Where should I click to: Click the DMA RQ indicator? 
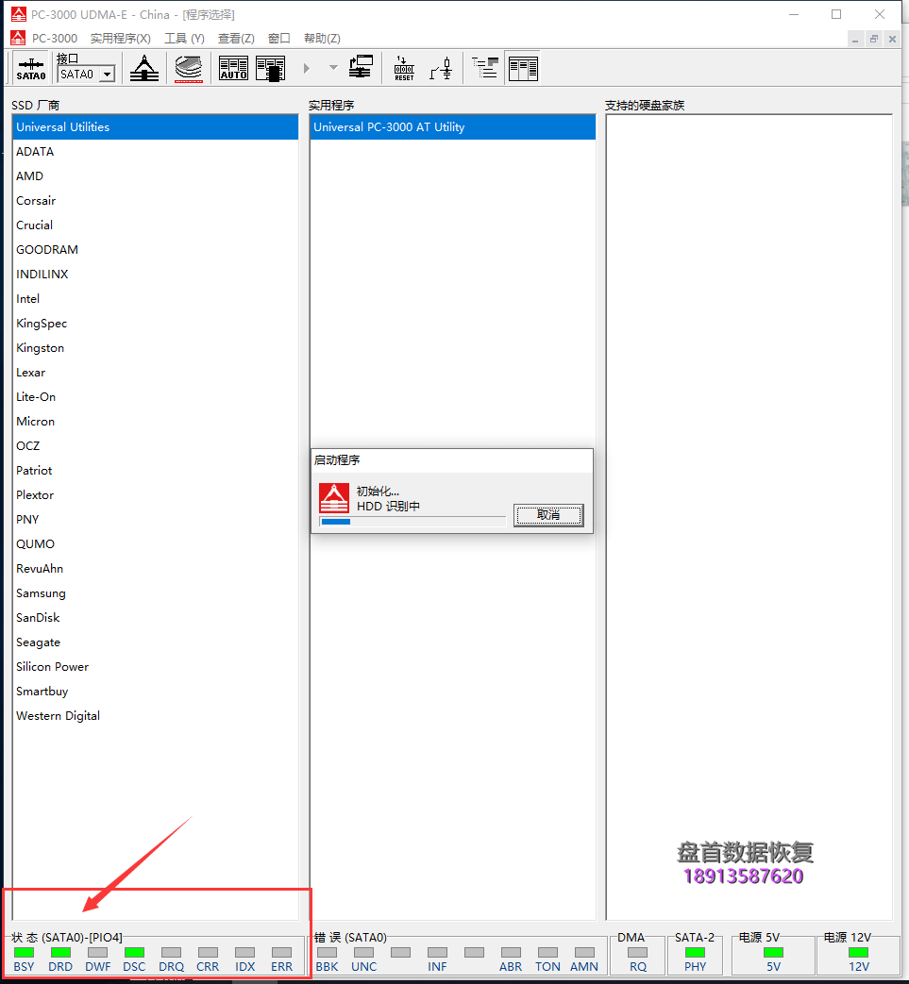coord(638,953)
